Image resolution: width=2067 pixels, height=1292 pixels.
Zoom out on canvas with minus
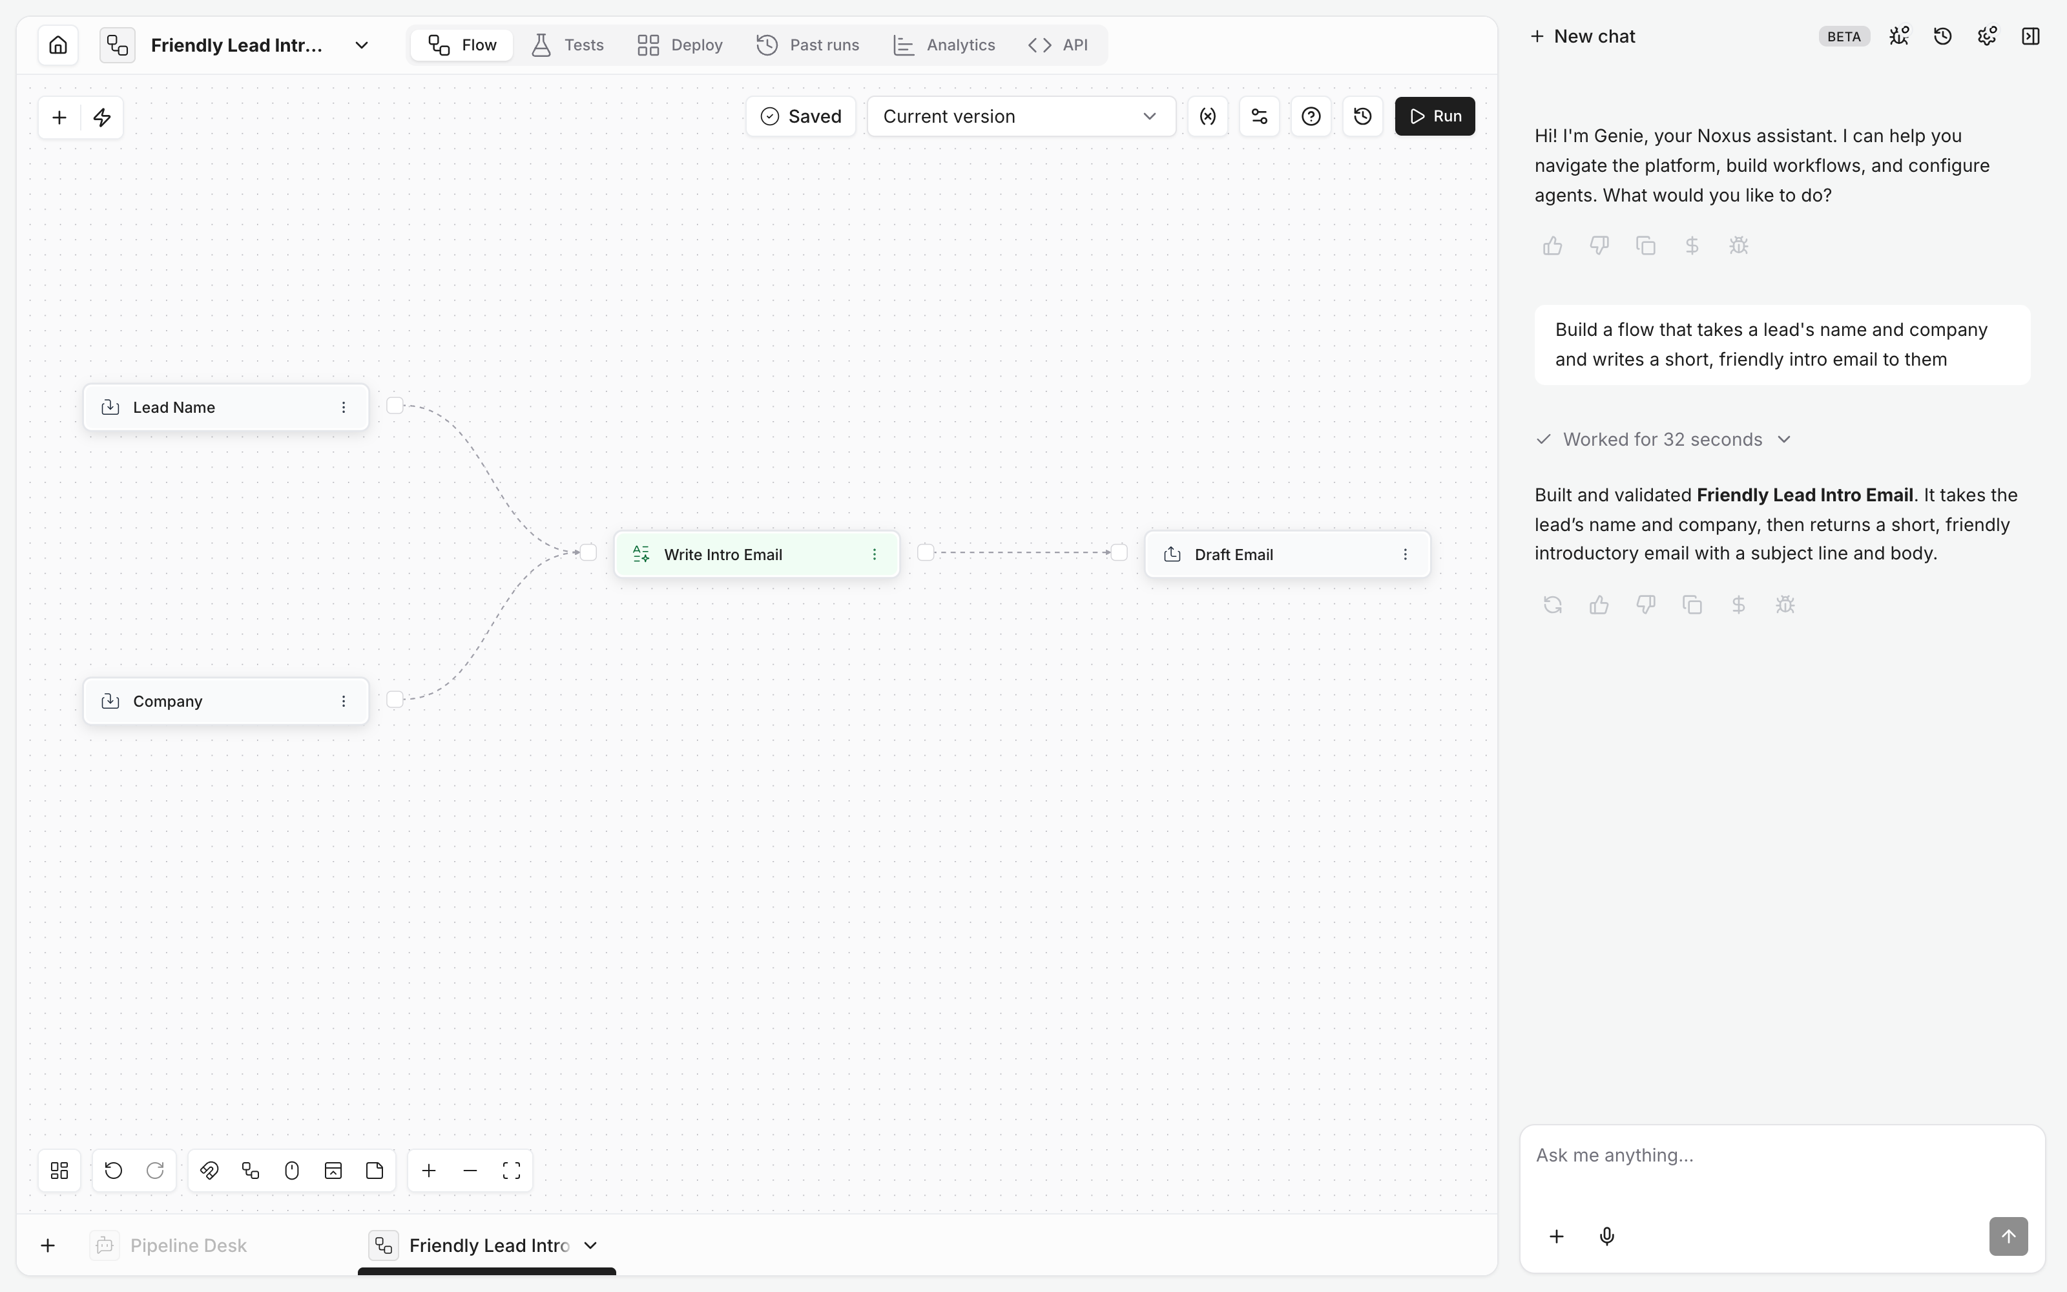tap(470, 1171)
